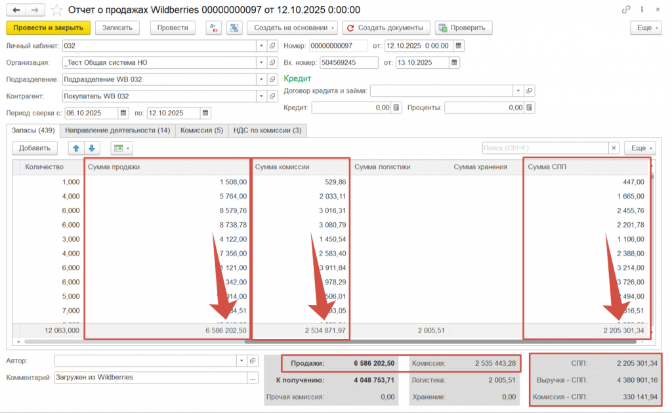The height and width of the screenshot is (413, 672).
Task: Clear the table search field with the X
Action: point(614,148)
